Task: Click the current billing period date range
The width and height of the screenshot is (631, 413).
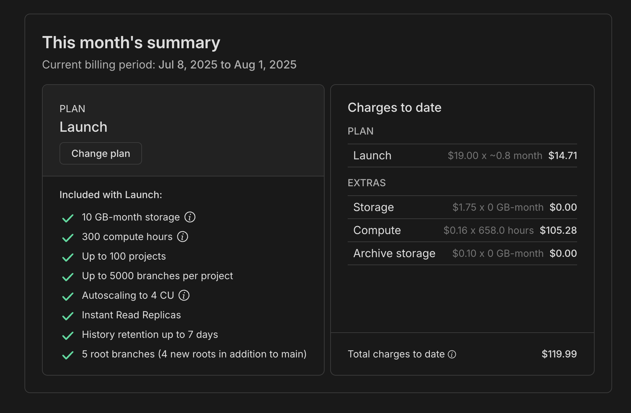Action: pyautogui.click(x=227, y=65)
